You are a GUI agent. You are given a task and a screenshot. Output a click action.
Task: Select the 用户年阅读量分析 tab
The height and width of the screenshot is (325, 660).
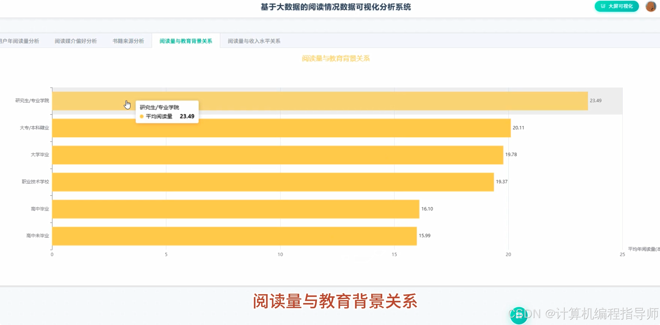pyautogui.click(x=20, y=41)
